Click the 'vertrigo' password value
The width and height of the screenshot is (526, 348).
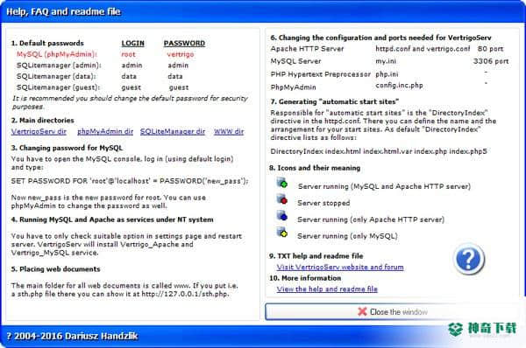point(181,54)
